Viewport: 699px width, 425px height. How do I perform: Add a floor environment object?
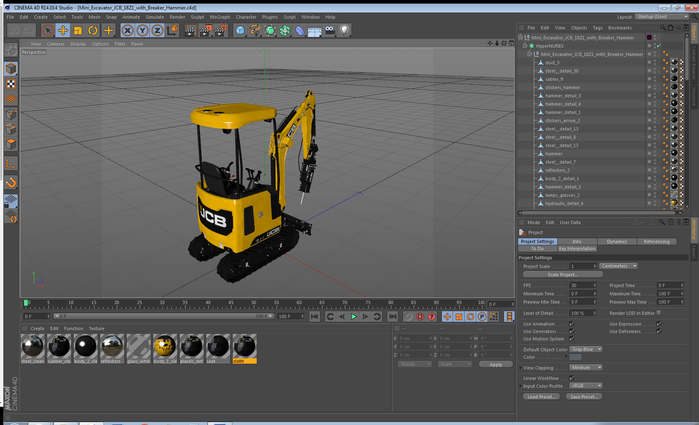[315, 30]
